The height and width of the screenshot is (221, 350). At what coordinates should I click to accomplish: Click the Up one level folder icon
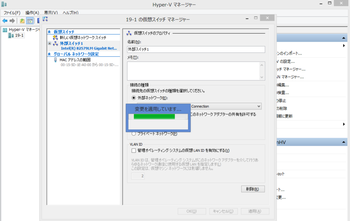click(22, 21)
